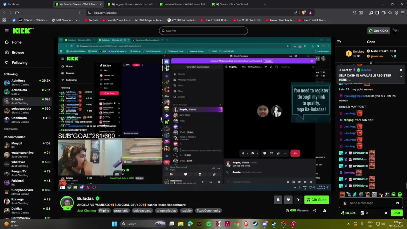
Task: Report the stream via warning triangle icon
Action: 325,210
